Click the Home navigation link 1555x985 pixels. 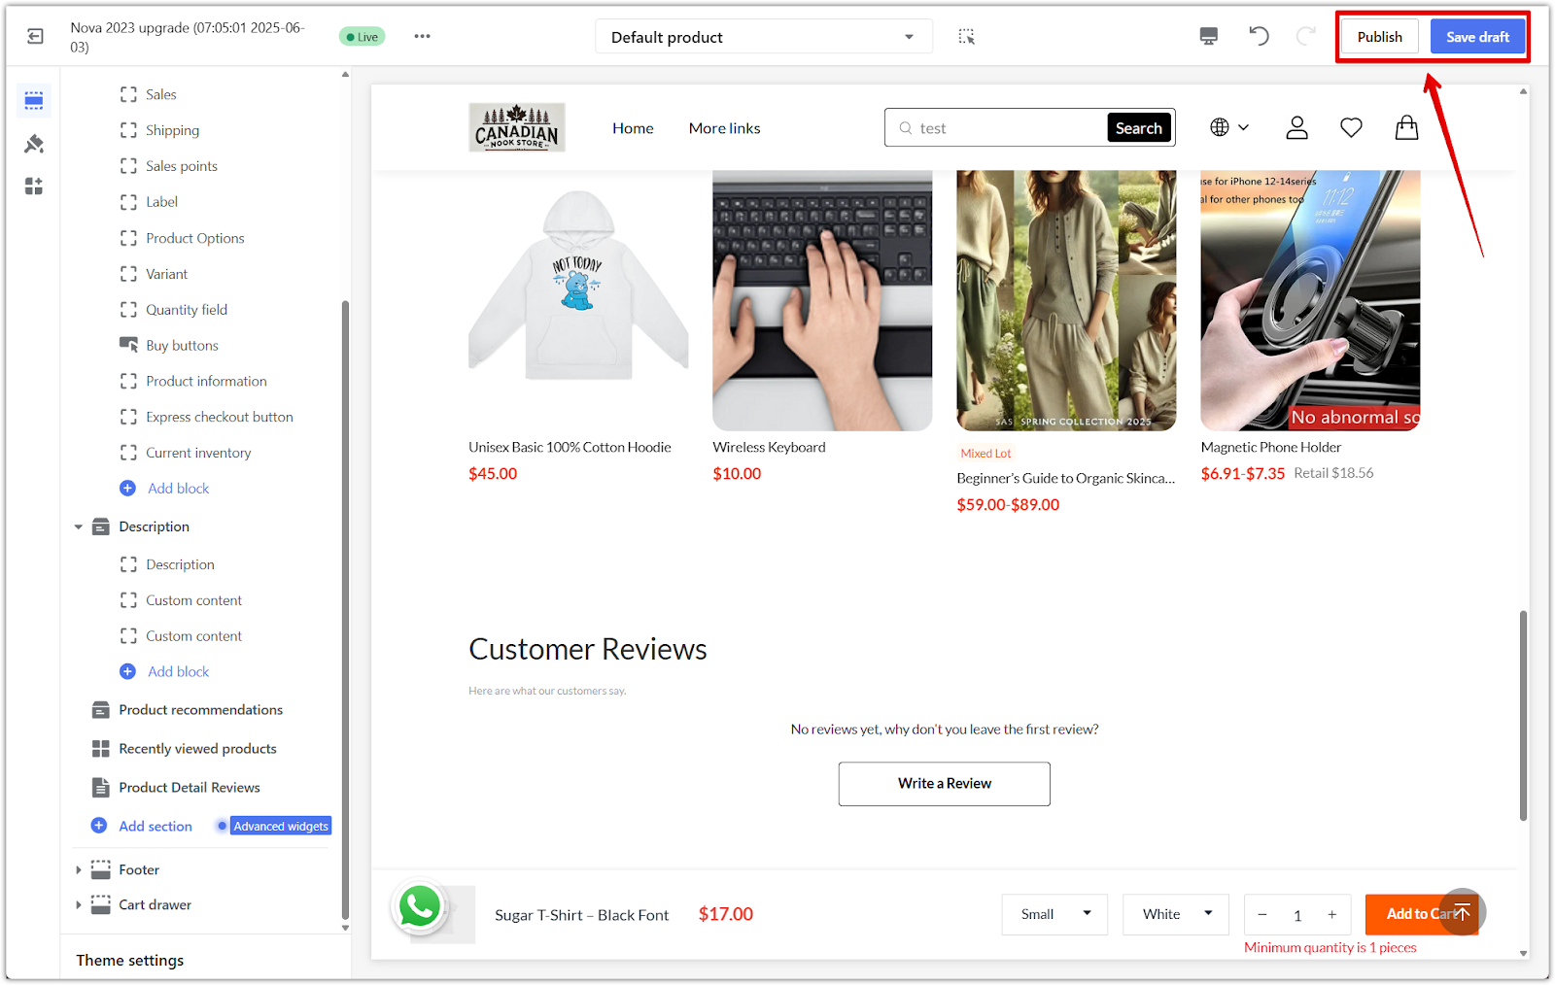[633, 128]
